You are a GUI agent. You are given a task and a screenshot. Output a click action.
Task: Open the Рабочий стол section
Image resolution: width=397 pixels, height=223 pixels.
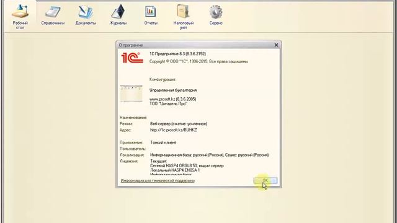pyautogui.click(x=20, y=17)
